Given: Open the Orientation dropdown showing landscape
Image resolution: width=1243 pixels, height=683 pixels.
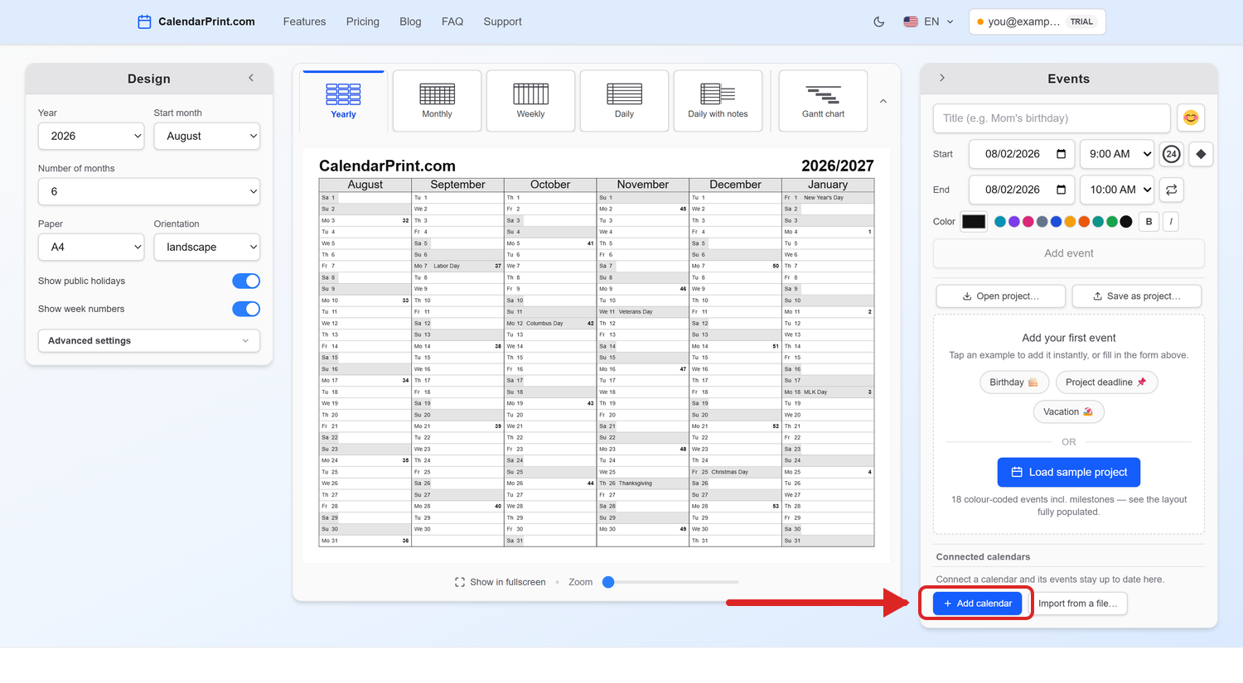Looking at the screenshot, I should [x=207, y=247].
